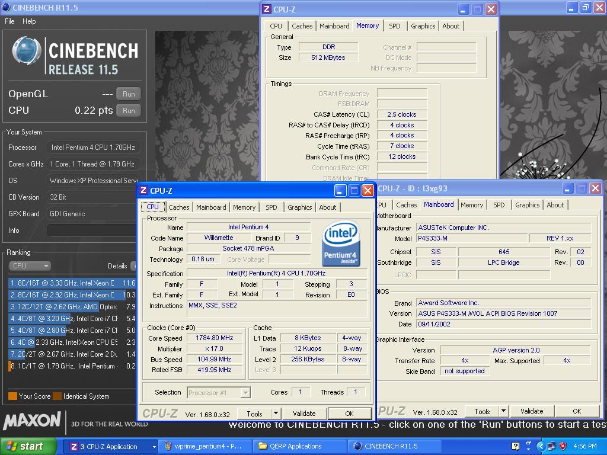
Task: Select Graphics tab in CPU-Z ID l3xg93 window
Action: 527,205
